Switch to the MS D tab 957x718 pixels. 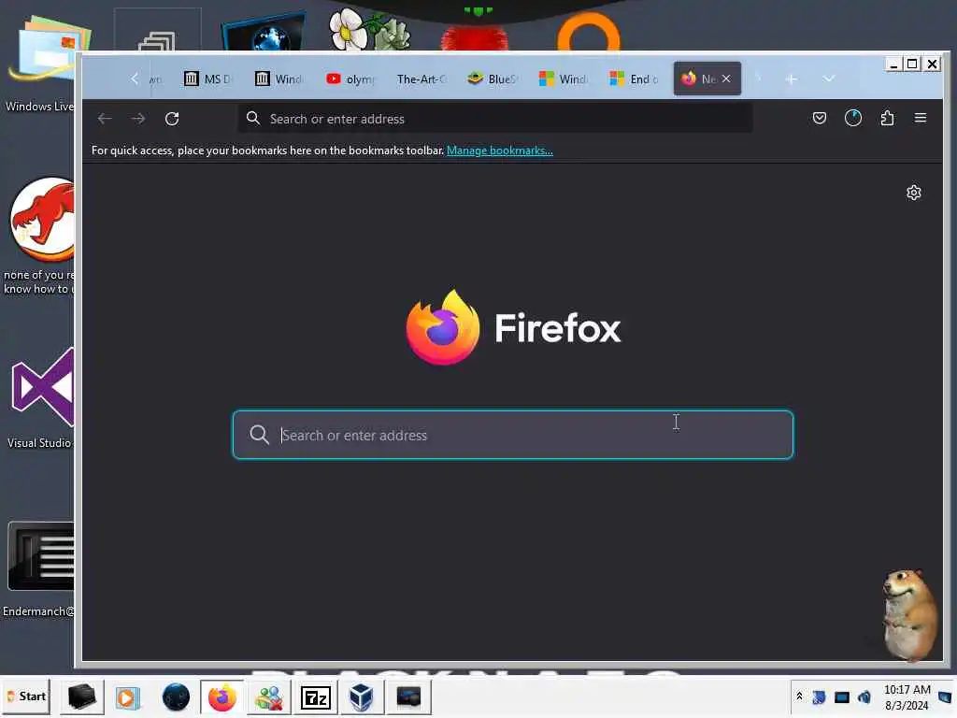[x=207, y=79]
